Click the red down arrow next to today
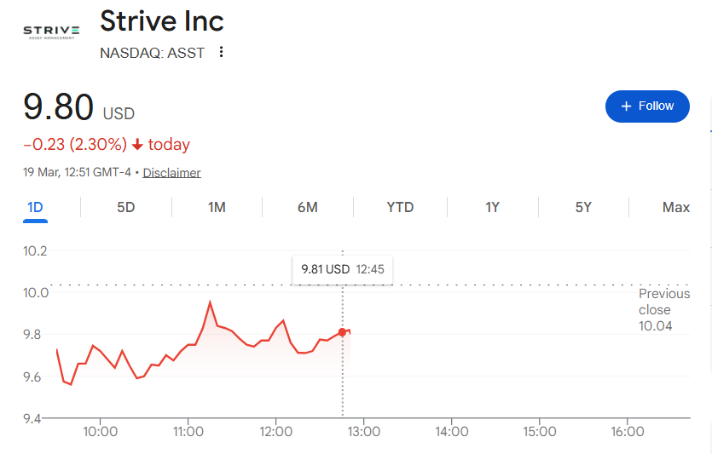This screenshot has width=712, height=454. point(137,145)
